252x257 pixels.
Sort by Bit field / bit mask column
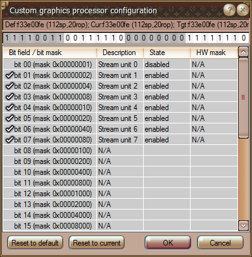(50, 53)
